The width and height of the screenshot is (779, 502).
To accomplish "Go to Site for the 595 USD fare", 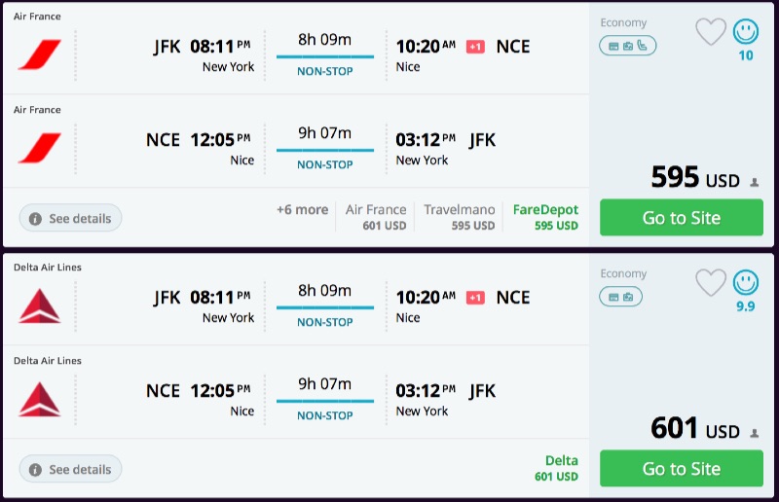I will 681,218.
